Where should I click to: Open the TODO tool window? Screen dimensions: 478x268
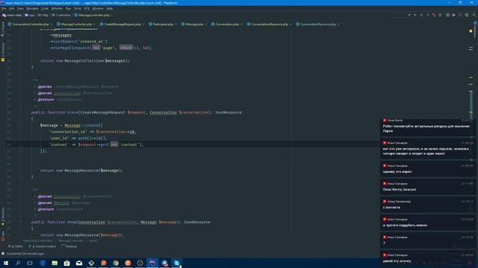(x=16, y=246)
